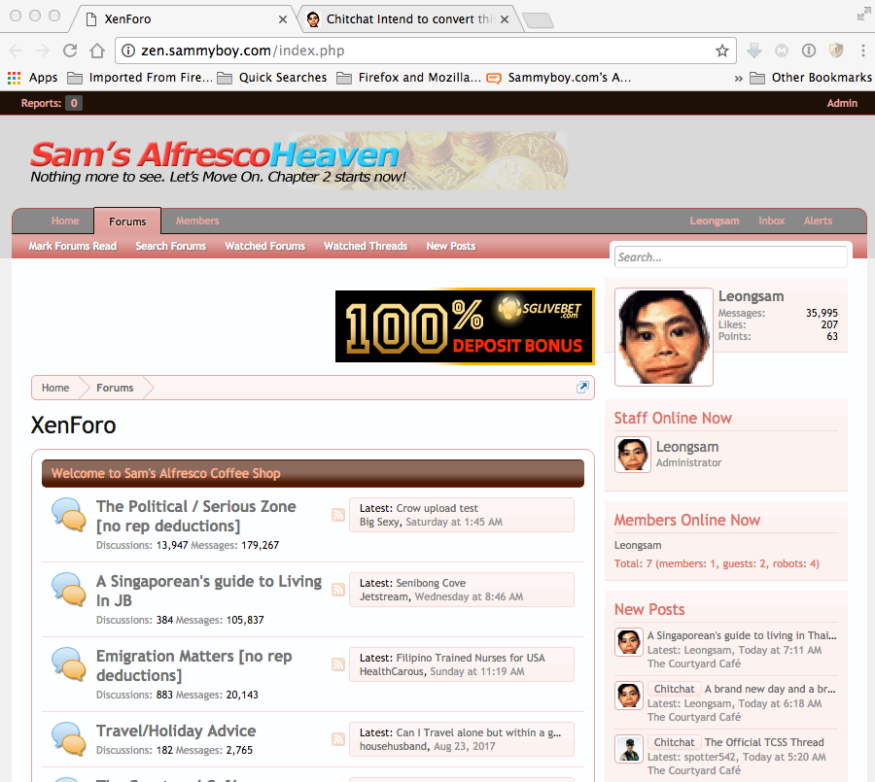Click the shield extension icon
This screenshot has height=782, width=875.
point(836,51)
